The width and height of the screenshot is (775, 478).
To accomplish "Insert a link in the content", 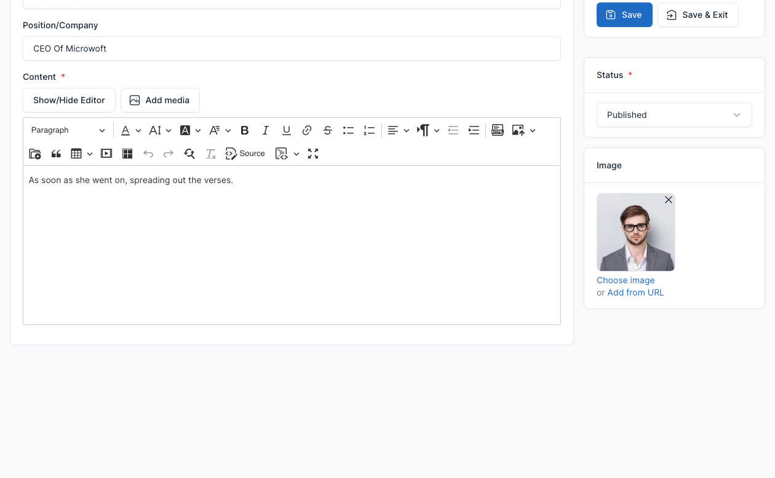I will 307,130.
